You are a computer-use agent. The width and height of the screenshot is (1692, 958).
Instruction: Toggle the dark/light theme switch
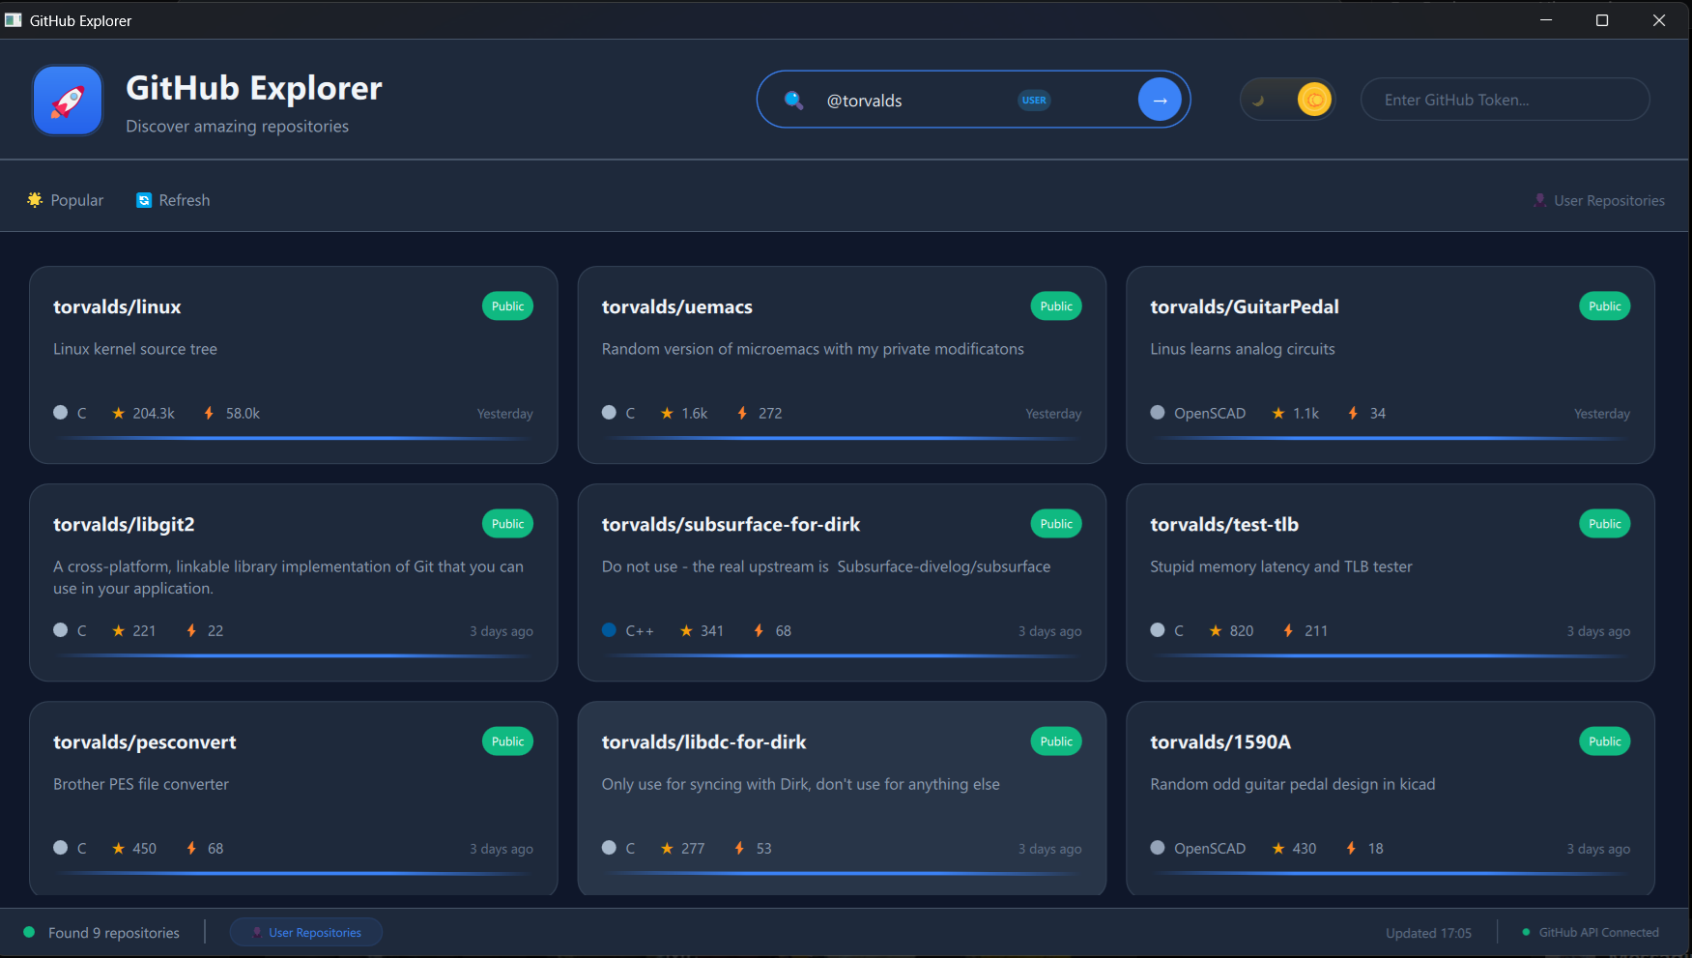1287,99
